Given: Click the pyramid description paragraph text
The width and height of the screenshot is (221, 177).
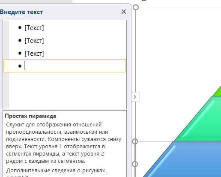Looking at the screenshot, I should tap(63, 143).
